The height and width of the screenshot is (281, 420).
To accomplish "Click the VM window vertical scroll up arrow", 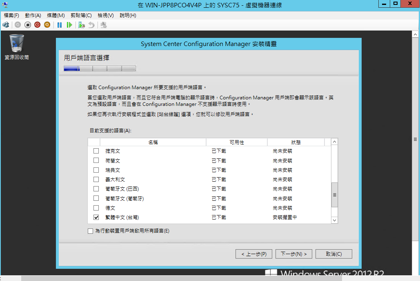I will [x=415, y=35].
